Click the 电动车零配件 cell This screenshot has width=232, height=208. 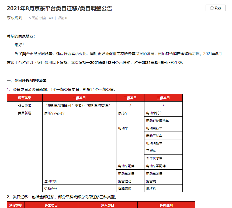(163, 166)
